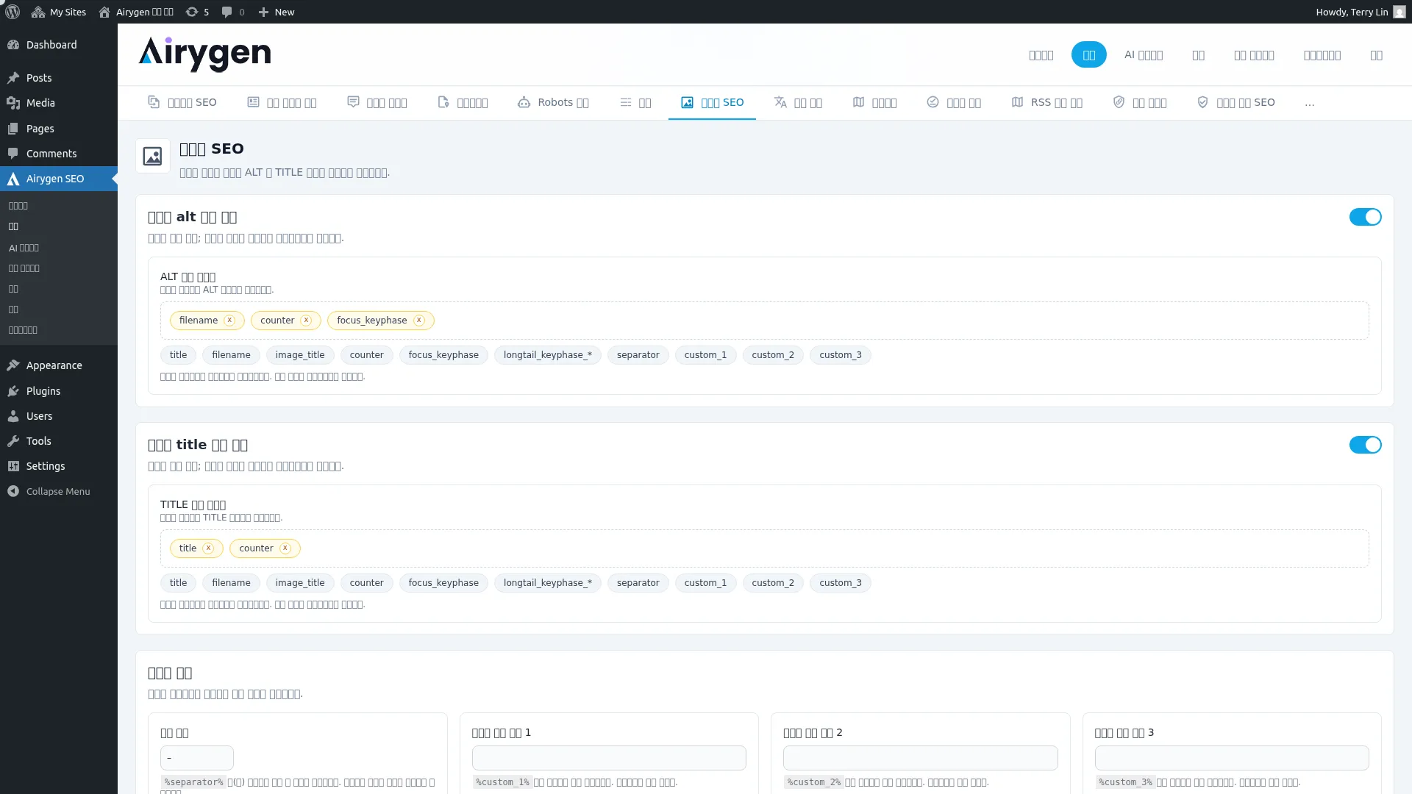Click the image icon beside the SEO heading
The height and width of the screenshot is (794, 1412).
153,156
